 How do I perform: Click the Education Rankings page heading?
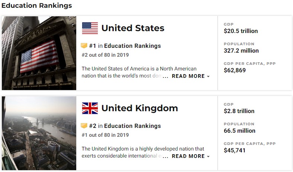pyautogui.click(x=36, y=6)
